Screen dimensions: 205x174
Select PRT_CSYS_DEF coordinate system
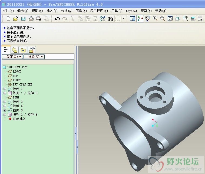tap(20, 84)
